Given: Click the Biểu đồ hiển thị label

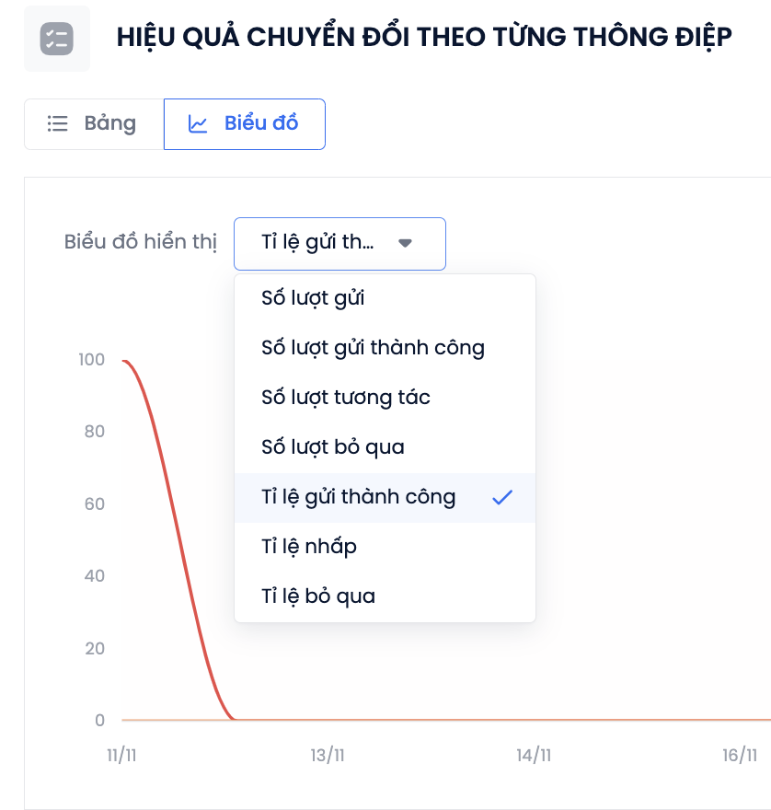Looking at the screenshot, I should click(x=141, y=242).
